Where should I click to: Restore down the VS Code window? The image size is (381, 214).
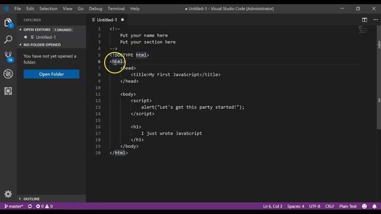point(358,9)
